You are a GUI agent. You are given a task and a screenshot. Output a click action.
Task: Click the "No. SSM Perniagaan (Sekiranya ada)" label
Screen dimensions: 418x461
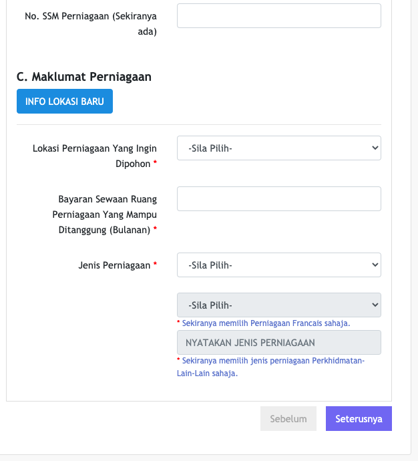pos(90,23)
